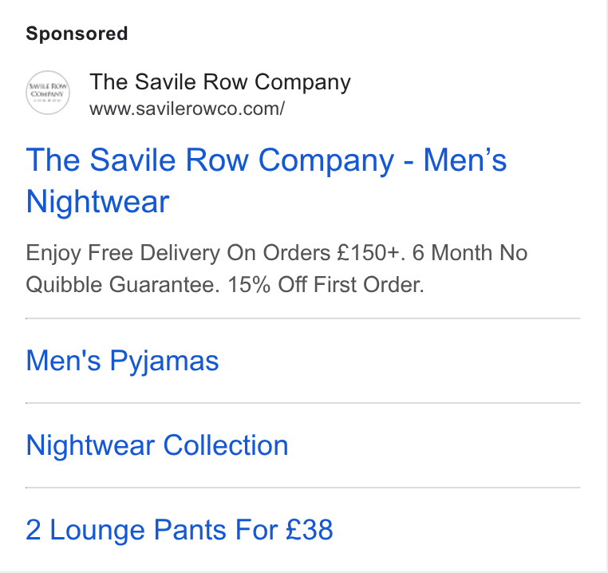The height and width of the screenshot is (573, 608).
Task: Select the 2 Lounge Pants For £38 link
Action: point(180,530)
